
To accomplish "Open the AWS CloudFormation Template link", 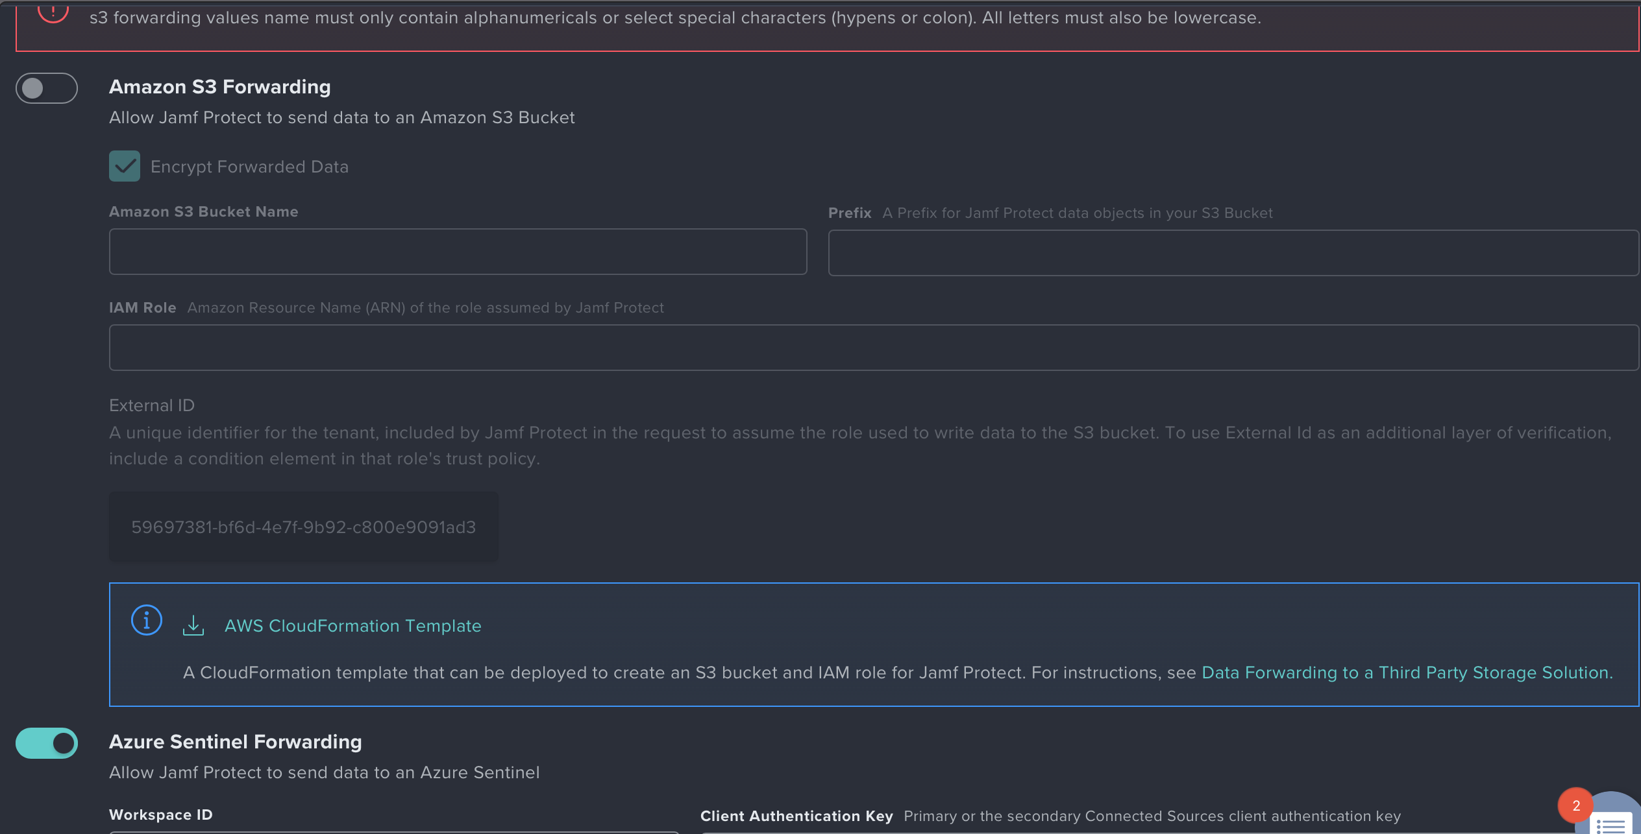I will [353, 626].
